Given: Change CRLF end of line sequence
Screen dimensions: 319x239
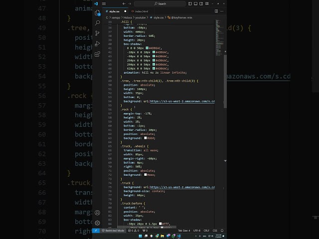Looking at the screenshot, I should pos(206,231).
